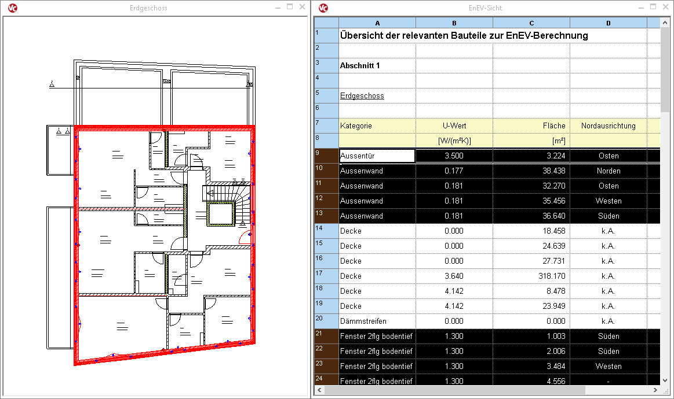Select the area value 3.484
The width and height of the screenshot is (674, 399).
[531, 366]
